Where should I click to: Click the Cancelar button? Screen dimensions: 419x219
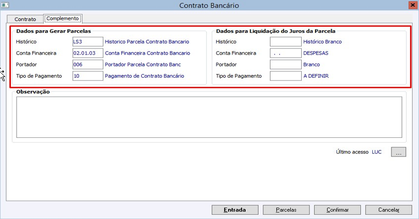click(x=388, y=210)
